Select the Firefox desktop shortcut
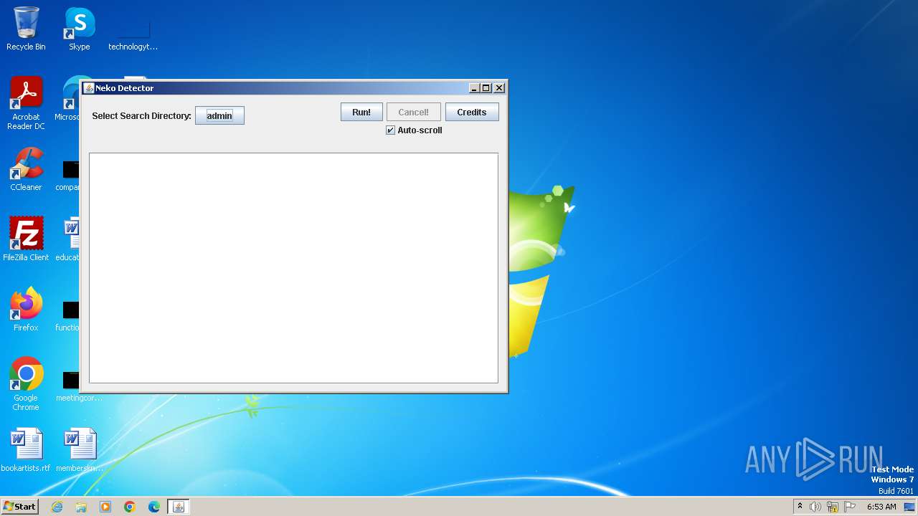The image size is (918, 516). coord(26,309)
